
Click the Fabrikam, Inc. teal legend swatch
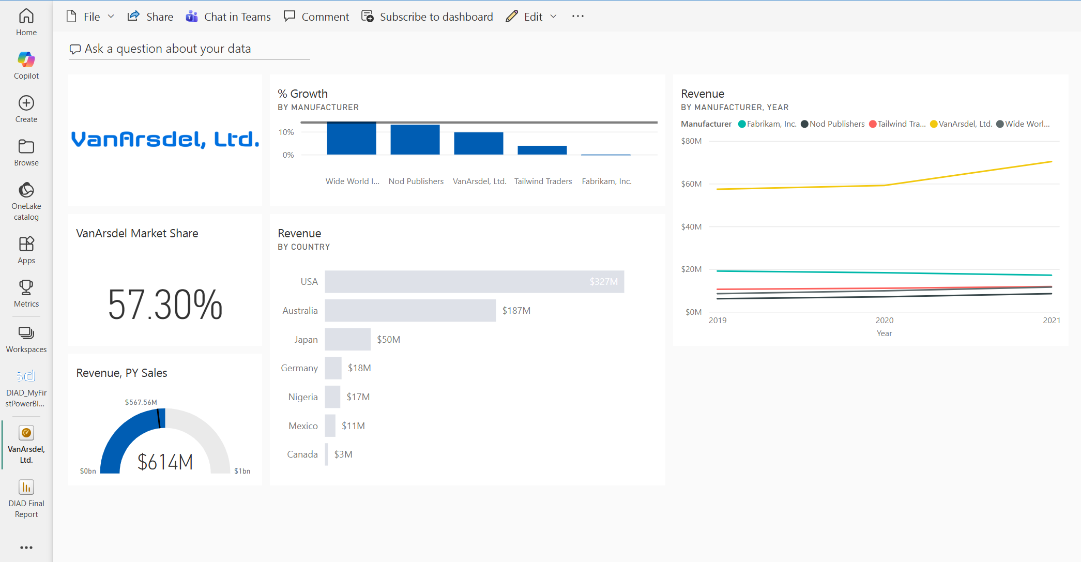742,124
